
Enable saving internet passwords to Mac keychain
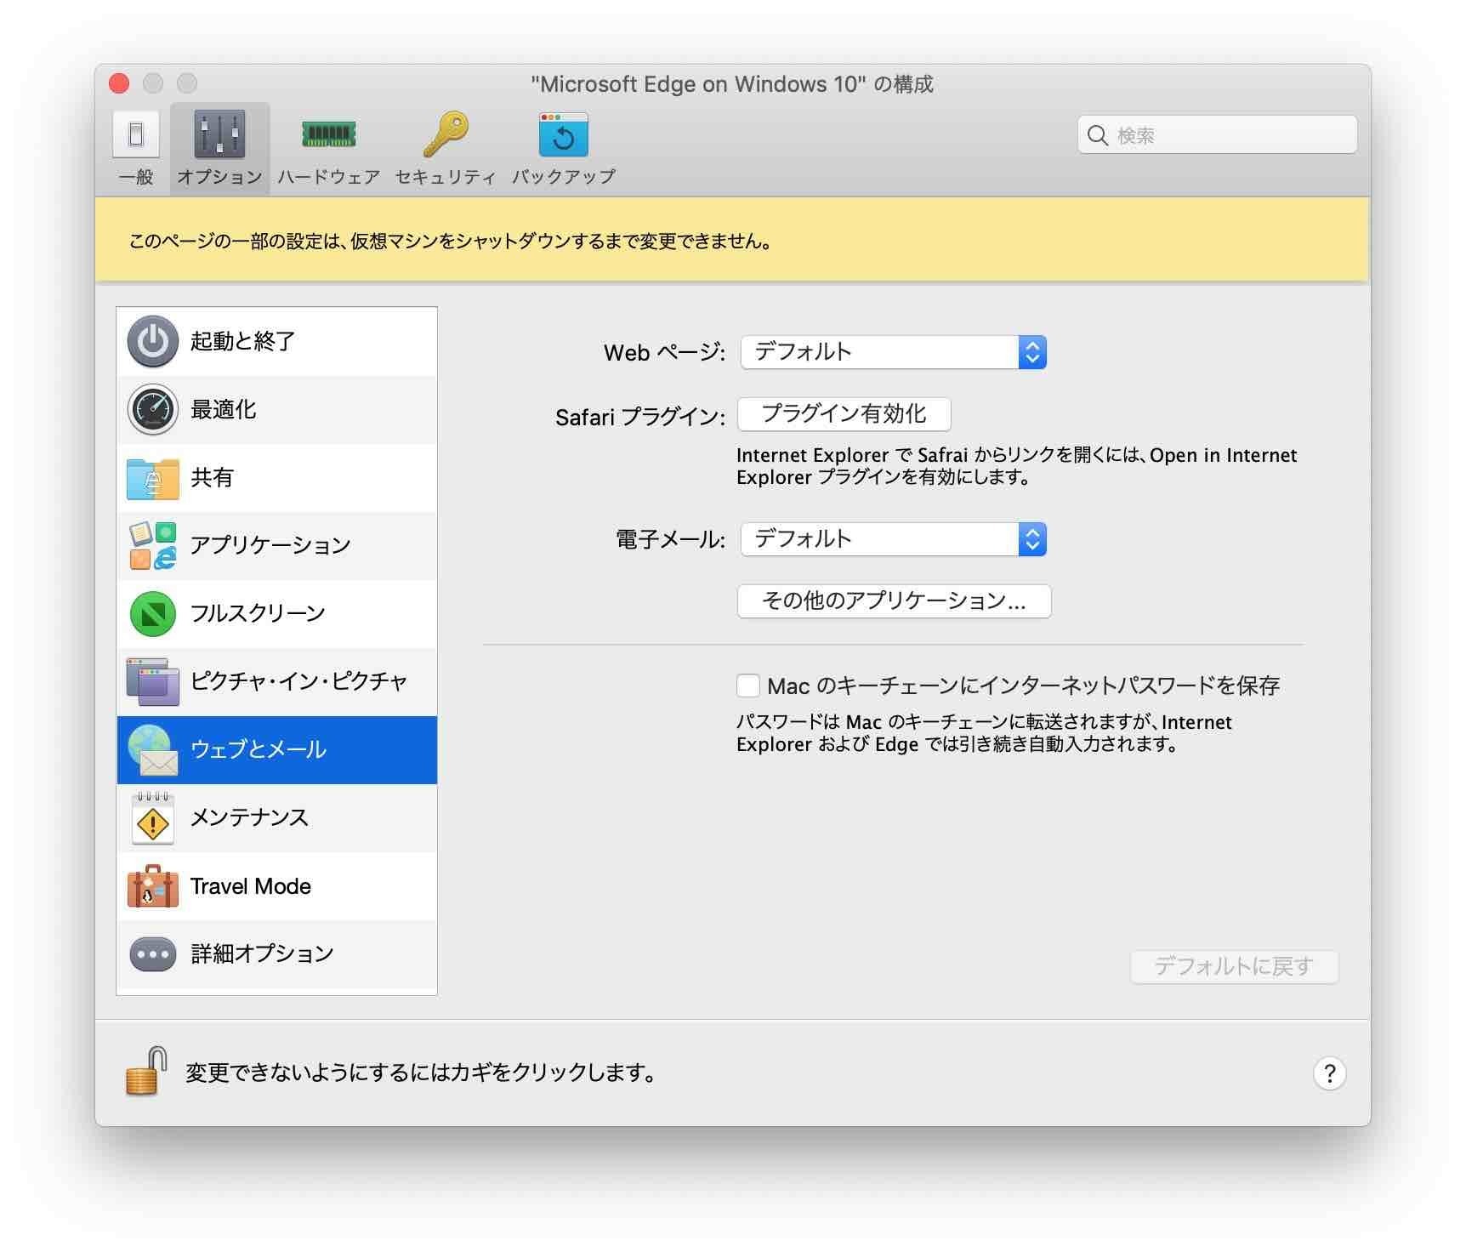748,686
